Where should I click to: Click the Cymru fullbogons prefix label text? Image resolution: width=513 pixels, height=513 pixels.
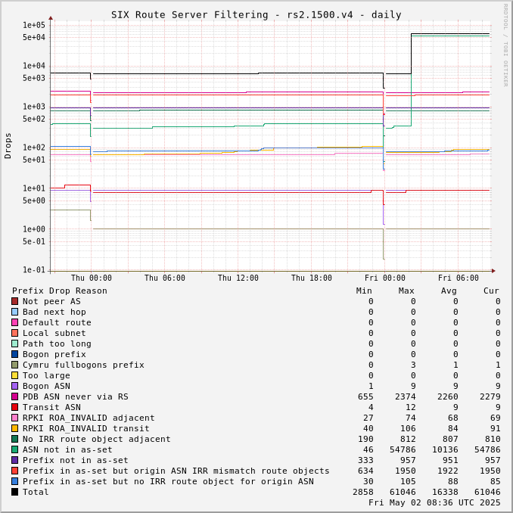[x=83, y=365]
